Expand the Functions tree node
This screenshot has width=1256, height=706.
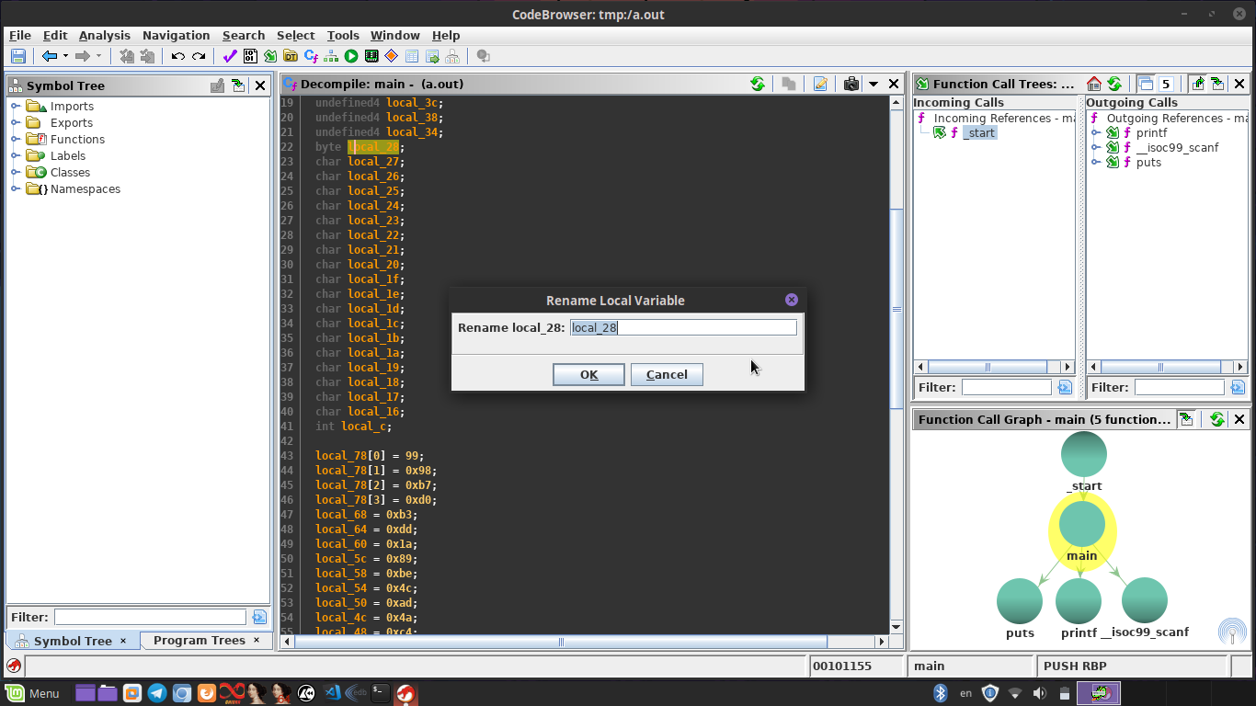(16, 140)
